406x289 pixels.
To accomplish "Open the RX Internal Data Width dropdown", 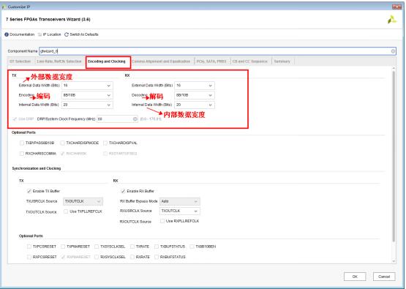I will point(195,105).
